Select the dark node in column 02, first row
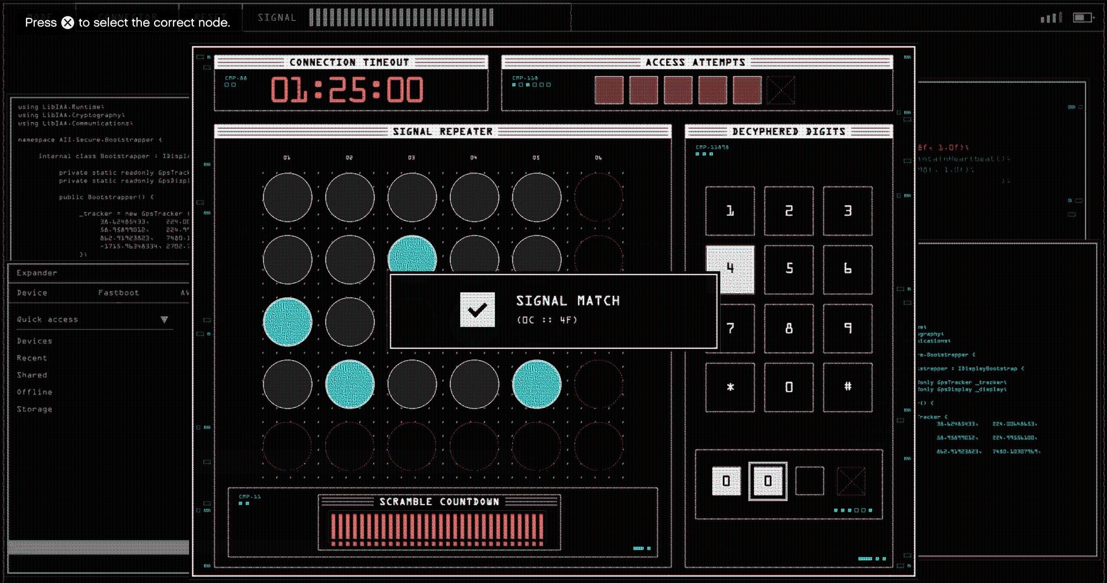 click(x=350, y=197)
